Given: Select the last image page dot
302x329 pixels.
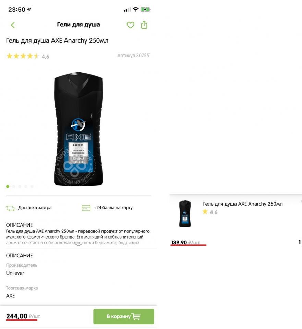Looking at the screenshot, I should (x=32, y=186).
